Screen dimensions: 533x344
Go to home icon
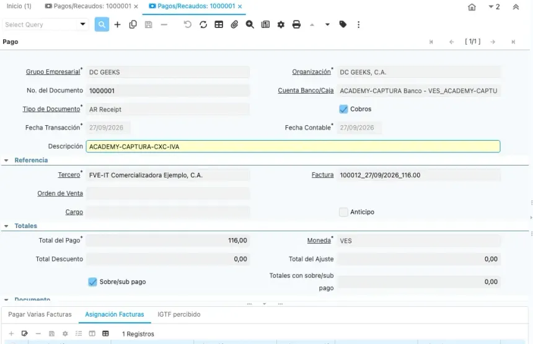pyautogui.click(x=472, y=7)
